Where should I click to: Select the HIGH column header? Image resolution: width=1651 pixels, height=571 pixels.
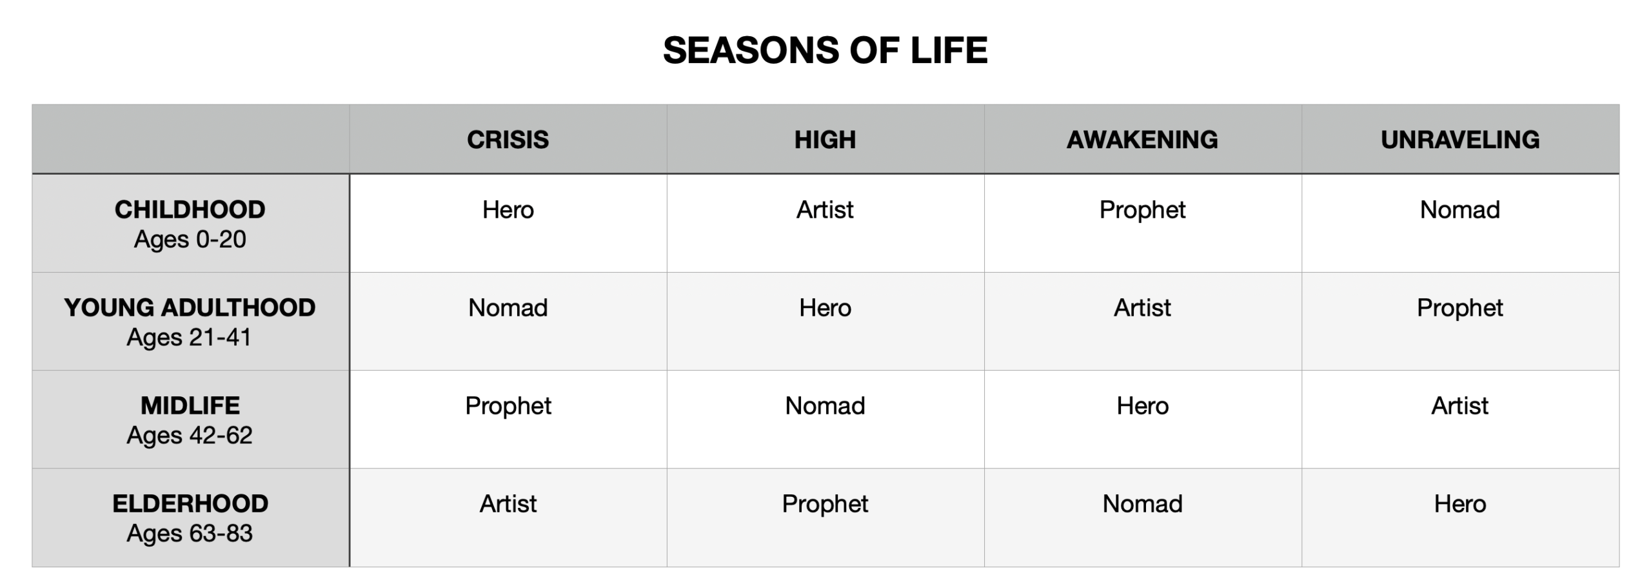tap(825, 140)
